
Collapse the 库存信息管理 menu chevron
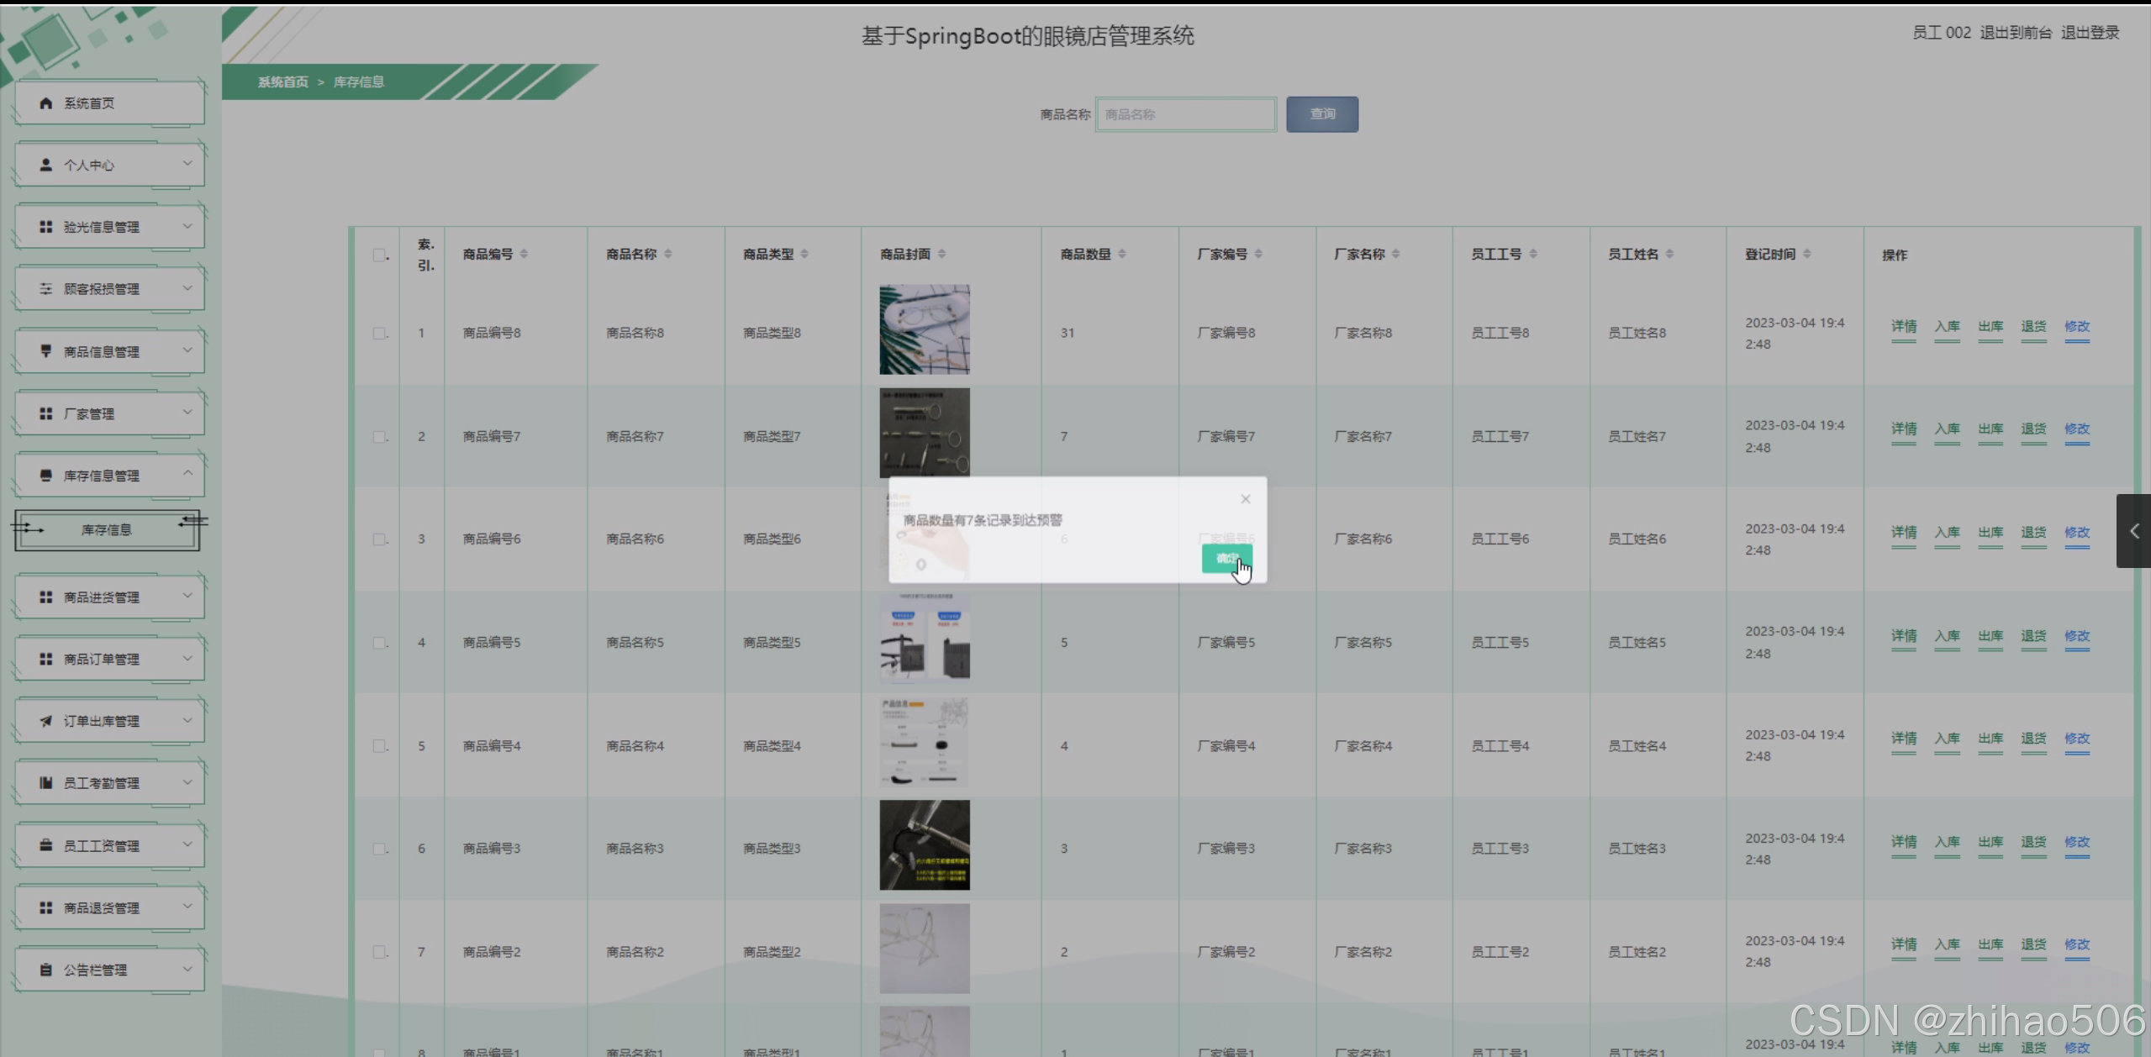(x=187, y=474)
